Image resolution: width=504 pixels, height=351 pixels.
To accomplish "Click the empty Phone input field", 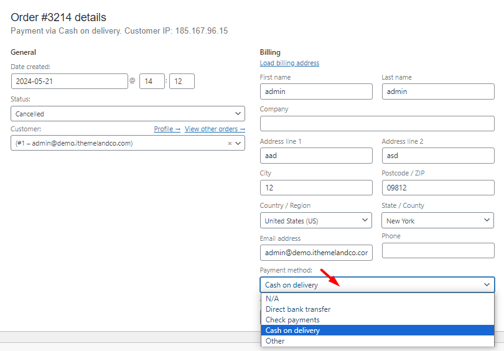I will click(x=438, y=250).
